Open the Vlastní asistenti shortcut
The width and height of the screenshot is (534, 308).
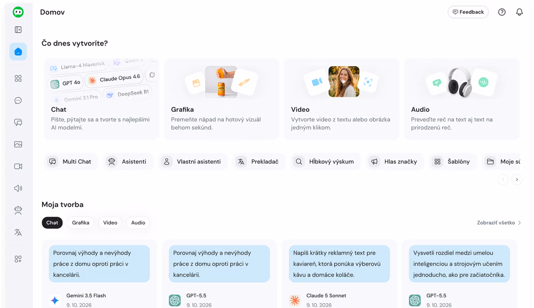pyautogui.click(x=193, y=161)
